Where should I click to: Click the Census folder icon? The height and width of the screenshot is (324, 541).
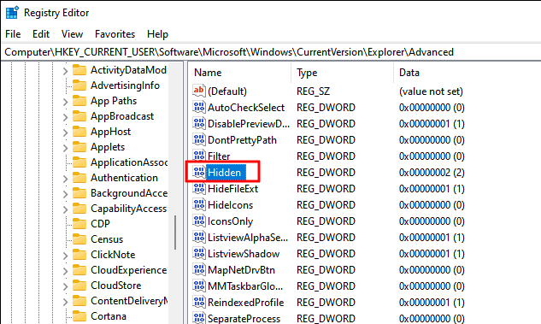coord(79,239)
